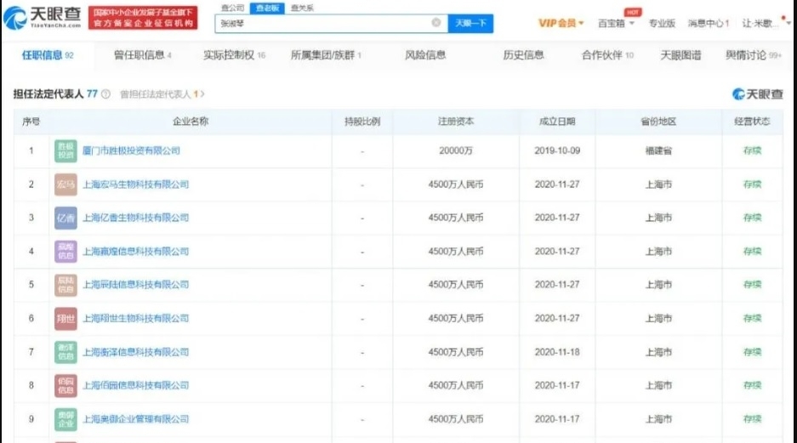Viewport: 797px width, 443px height.
Task: Switch to the 合作伙伴 tab
Action: [x=607, y=55]
